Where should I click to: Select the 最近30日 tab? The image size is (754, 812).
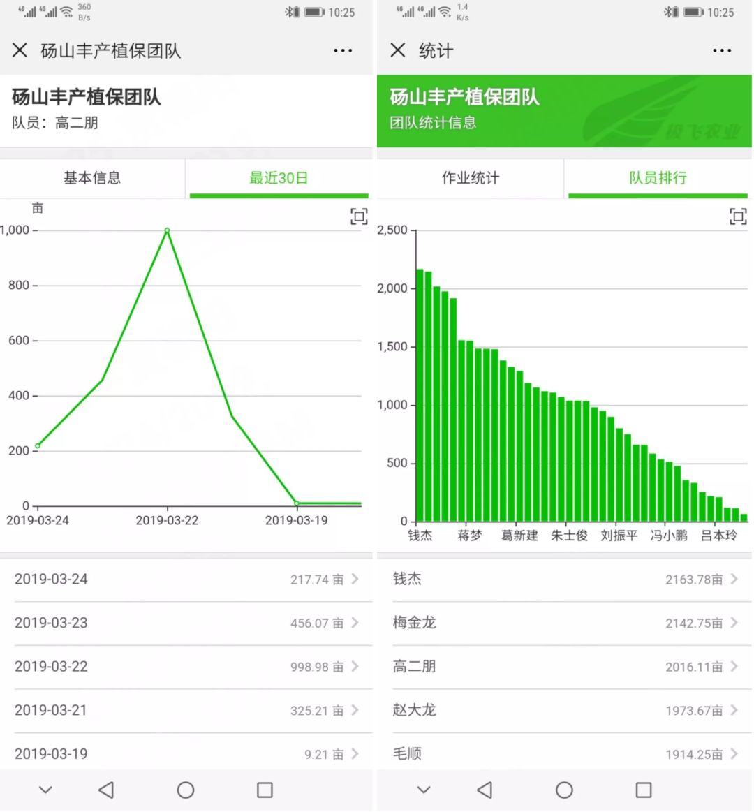(279, 178)
